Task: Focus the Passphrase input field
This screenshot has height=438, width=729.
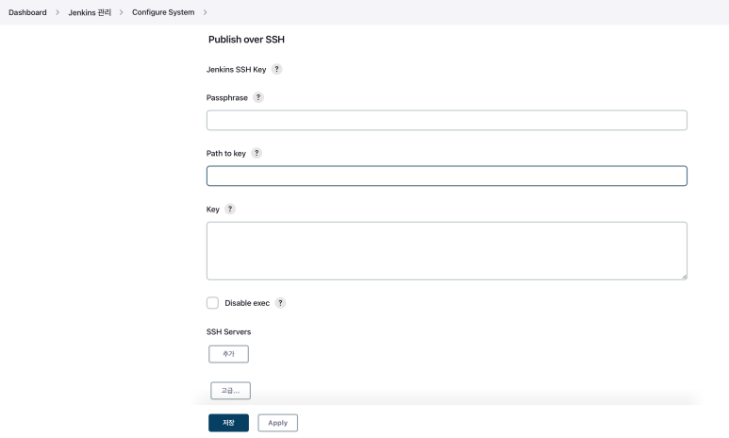Action: [447, 120]
